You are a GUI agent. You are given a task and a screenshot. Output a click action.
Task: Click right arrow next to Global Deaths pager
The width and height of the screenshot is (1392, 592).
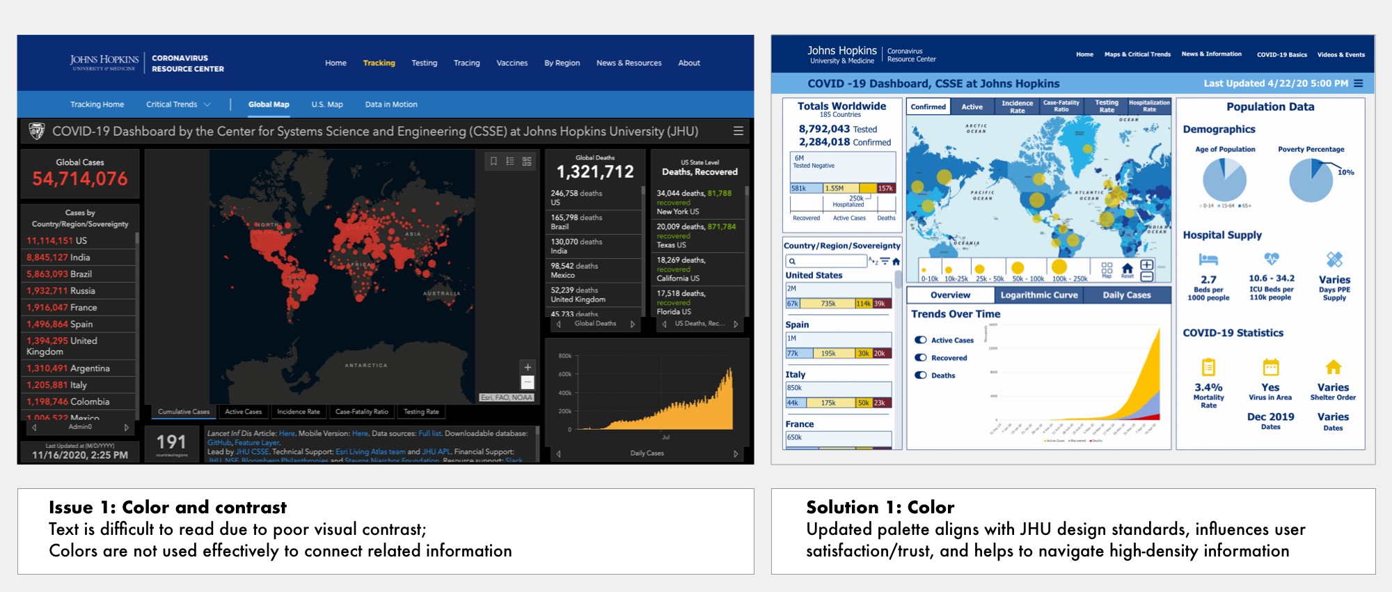(633, 324)
